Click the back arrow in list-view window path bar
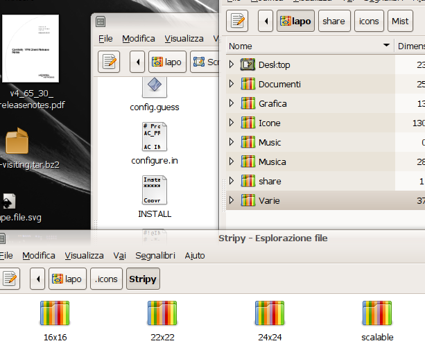The height and width of the screenshot is (357, 425). coord(266,21)
